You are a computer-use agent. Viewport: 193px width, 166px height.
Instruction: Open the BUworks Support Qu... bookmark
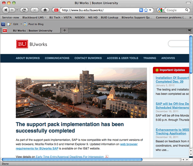click(x=137, y=17)
